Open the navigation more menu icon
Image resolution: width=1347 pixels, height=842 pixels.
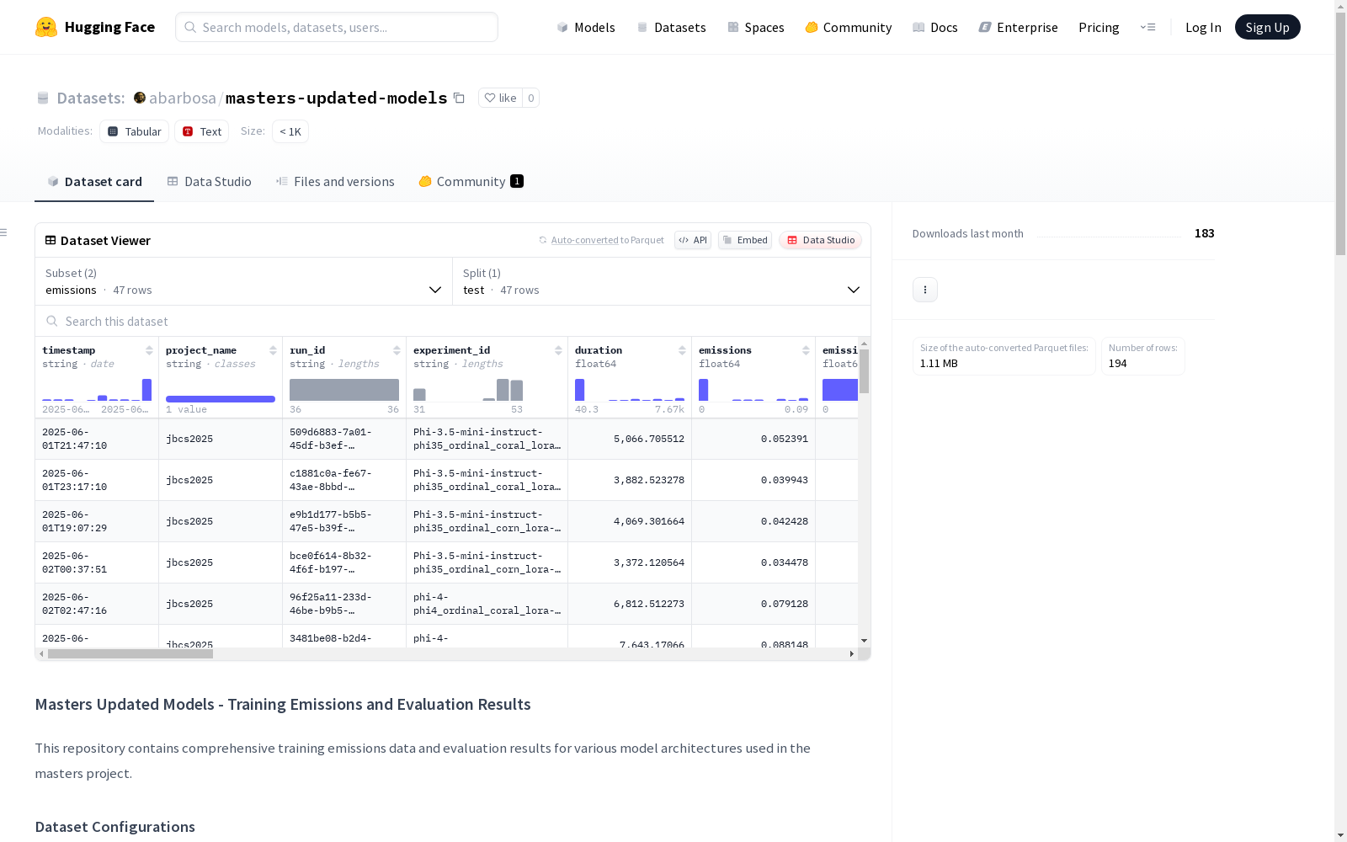pyautogui.click(x=1147, y=27)
